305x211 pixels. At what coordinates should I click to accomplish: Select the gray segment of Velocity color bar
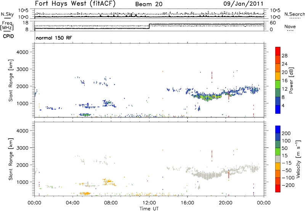(278, 159)
